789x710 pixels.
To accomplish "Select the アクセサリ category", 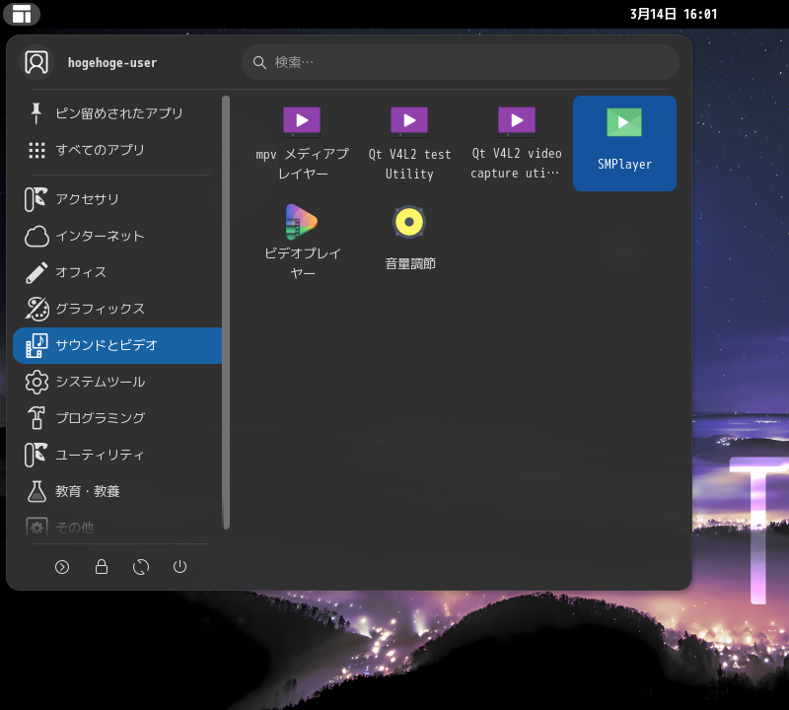I will (116, 199).
